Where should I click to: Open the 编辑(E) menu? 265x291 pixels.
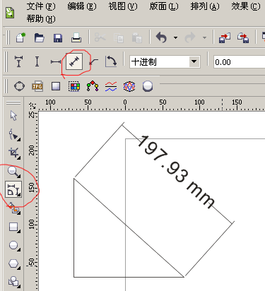pyautogui.click(x=82, y=6)
